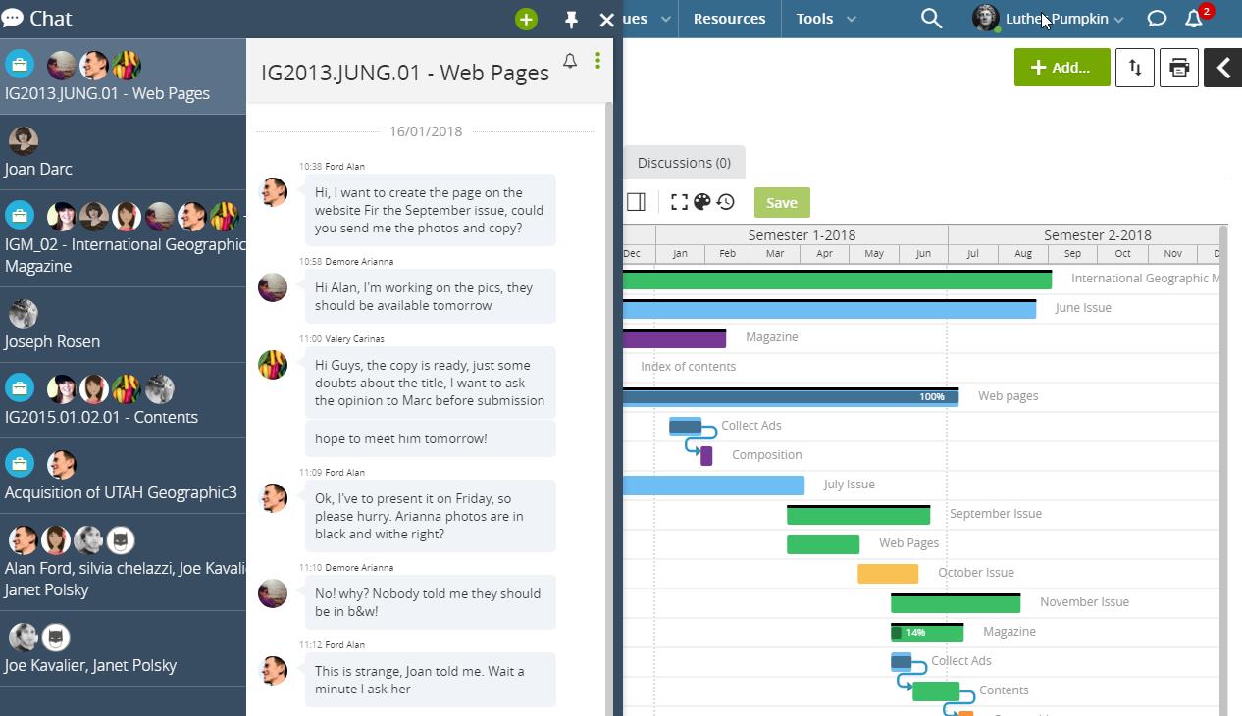
Task: Collapse the right sidebar with the black chevron
Action: pos(1222,68)
